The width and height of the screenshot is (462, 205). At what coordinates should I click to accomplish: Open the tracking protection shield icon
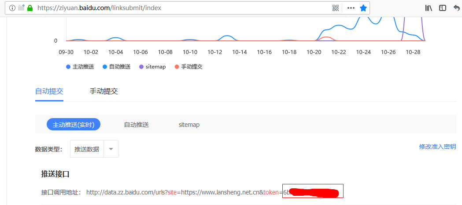[x=21, y=7]
